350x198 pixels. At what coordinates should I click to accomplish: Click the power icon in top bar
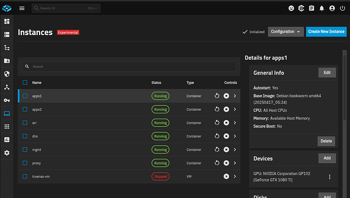pos(342,8)
